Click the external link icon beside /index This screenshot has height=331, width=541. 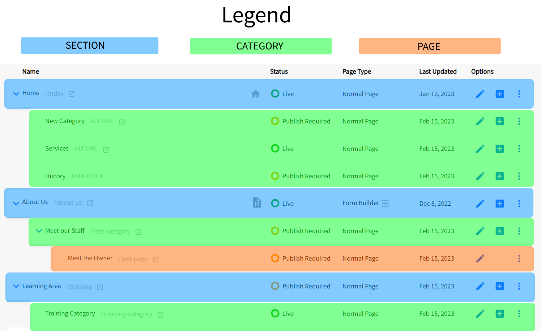(x=72, y=93)
